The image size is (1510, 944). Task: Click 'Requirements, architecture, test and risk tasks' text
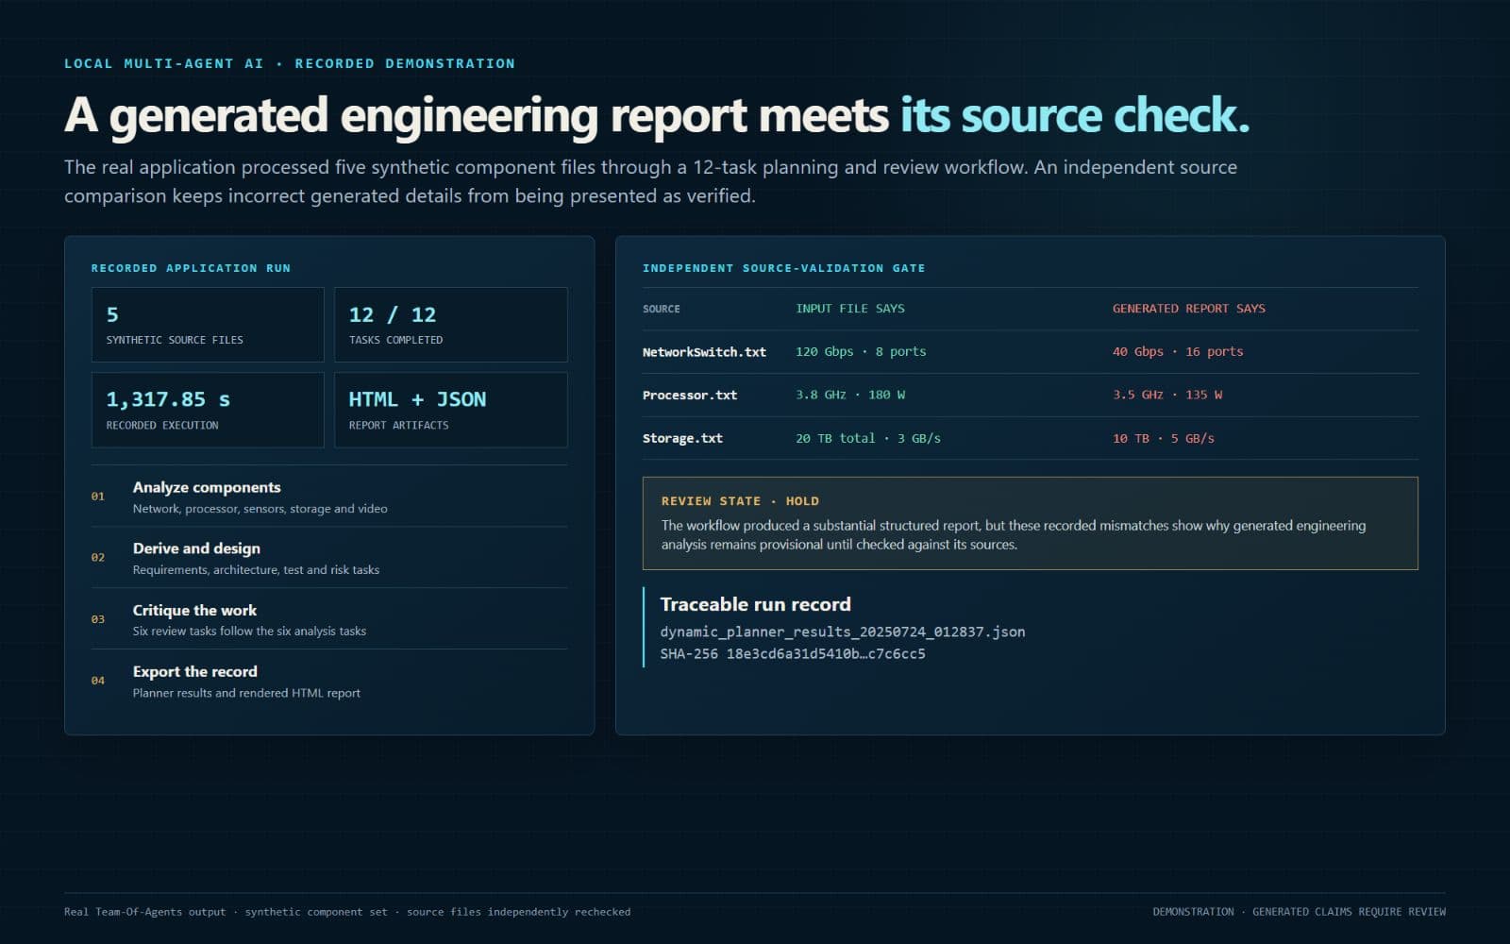[x=256, y=570]
